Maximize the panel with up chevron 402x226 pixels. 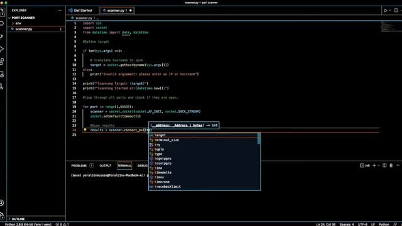coord(398,166)
